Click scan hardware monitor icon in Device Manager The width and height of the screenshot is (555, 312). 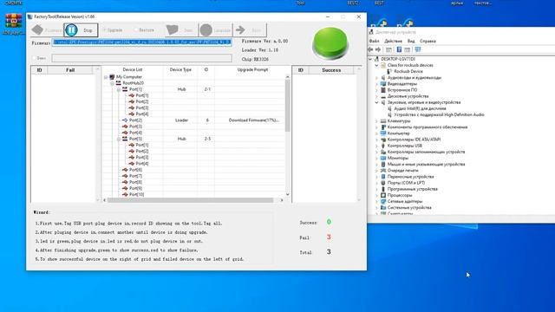click(418, 49)
